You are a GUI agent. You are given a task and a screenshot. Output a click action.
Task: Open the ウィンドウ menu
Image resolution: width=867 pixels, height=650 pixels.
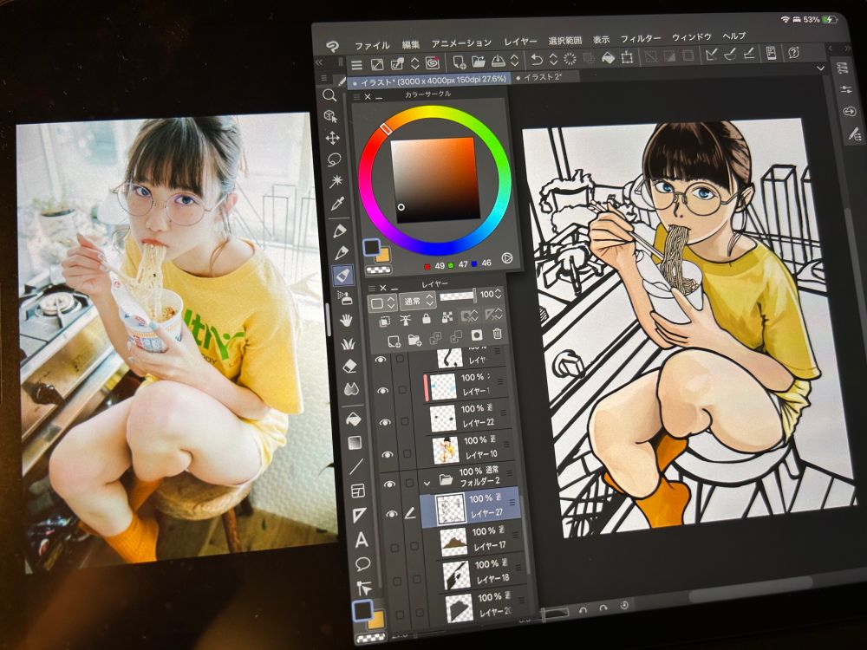pyautogui.click(x=691, y=37)
